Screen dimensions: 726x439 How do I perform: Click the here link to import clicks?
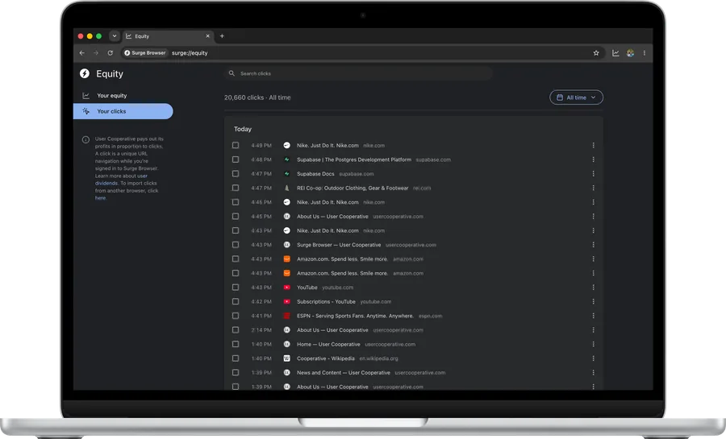coord(101,198)
